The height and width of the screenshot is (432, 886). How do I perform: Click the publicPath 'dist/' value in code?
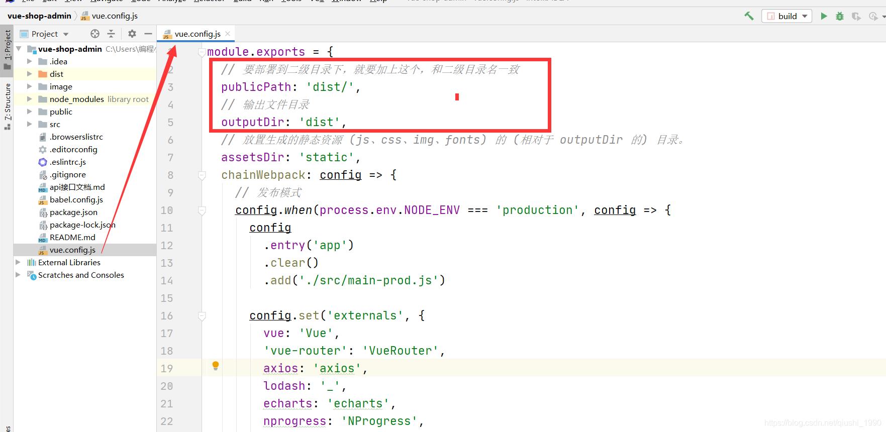330,87
